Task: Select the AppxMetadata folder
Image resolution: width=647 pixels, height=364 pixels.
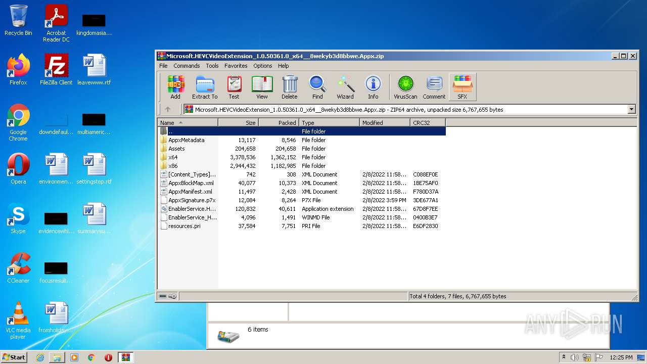Action: (302, 140)
